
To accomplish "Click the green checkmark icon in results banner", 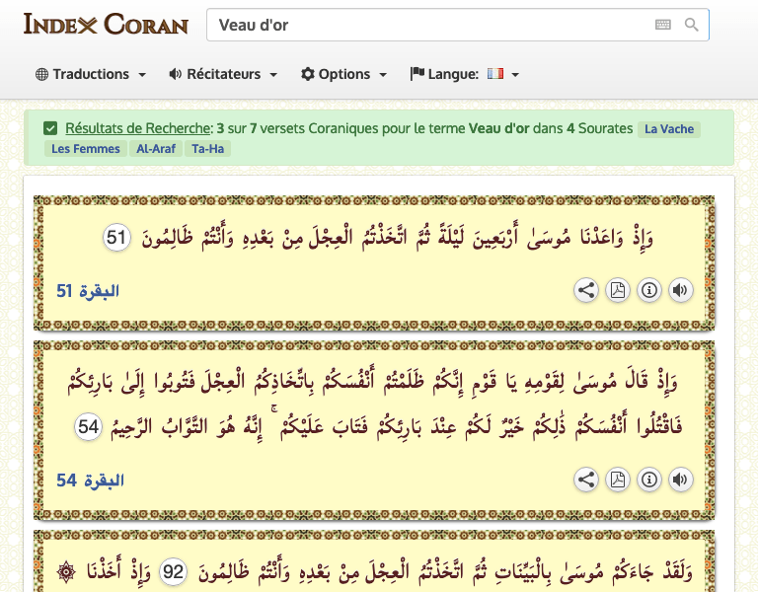I will tap(50, 128).
